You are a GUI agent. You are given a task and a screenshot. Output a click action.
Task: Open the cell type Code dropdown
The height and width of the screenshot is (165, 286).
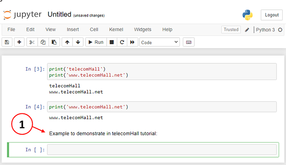tap(160, 42)
